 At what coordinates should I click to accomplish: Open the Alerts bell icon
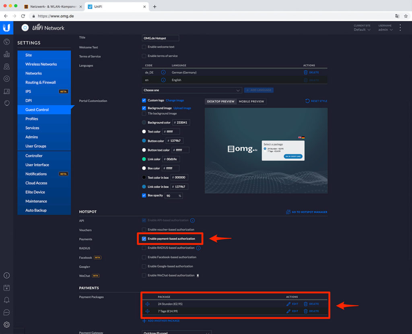(6, 300)
